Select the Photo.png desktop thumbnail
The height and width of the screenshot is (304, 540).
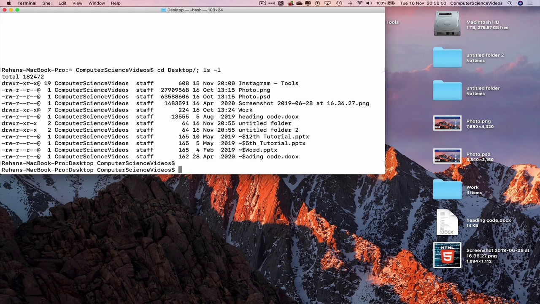(x=447, y=123)
